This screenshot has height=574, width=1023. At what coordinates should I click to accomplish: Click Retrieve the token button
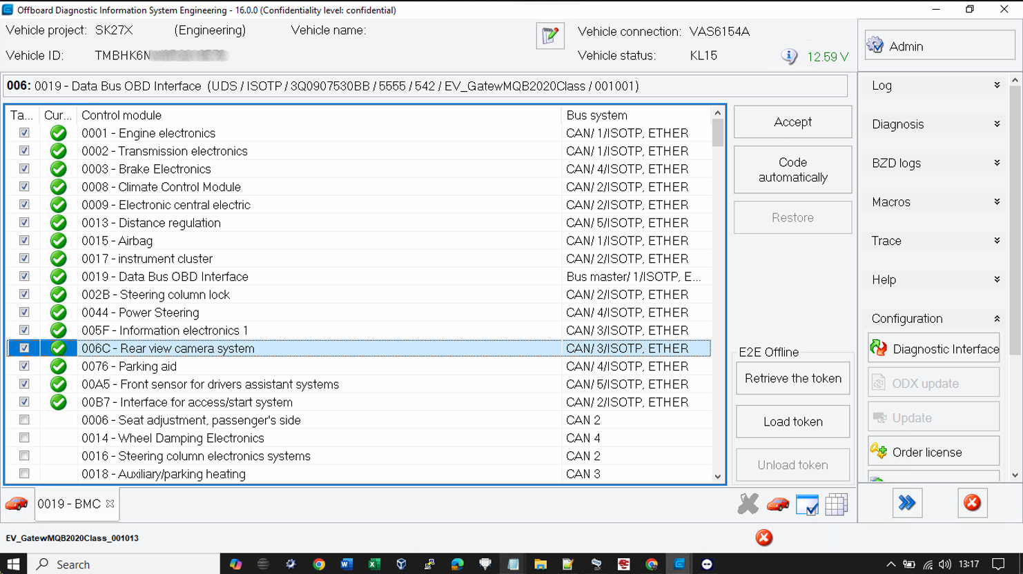[792, 379]
